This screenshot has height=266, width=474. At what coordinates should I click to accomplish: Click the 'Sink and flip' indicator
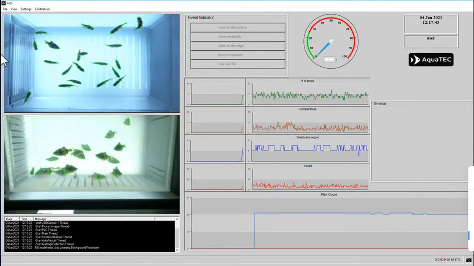coord(237,64)
